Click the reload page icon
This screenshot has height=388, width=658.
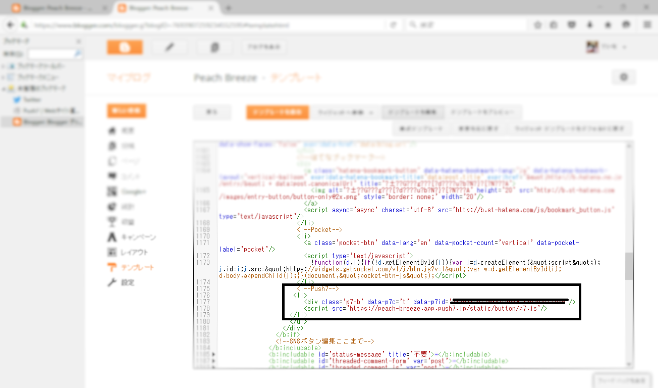tap(393, 25)
